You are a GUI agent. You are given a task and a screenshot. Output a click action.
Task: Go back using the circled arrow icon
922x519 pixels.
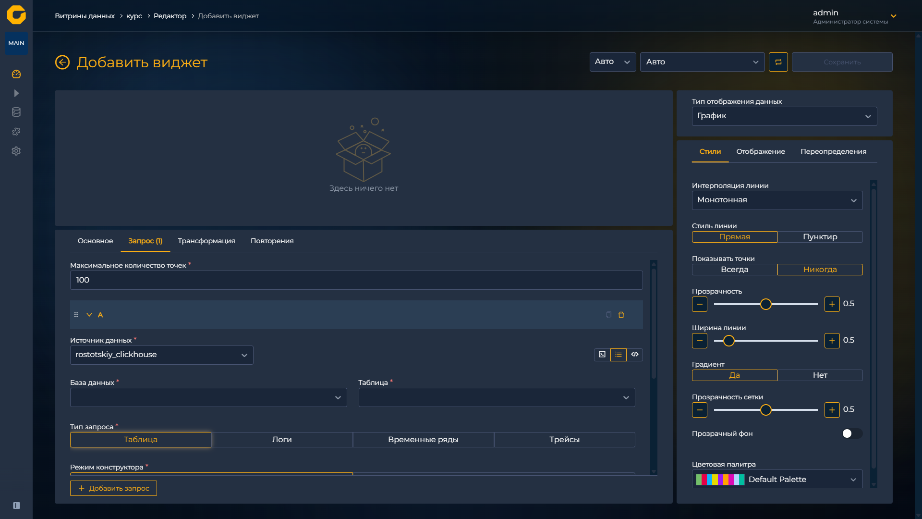coord(62,62)
